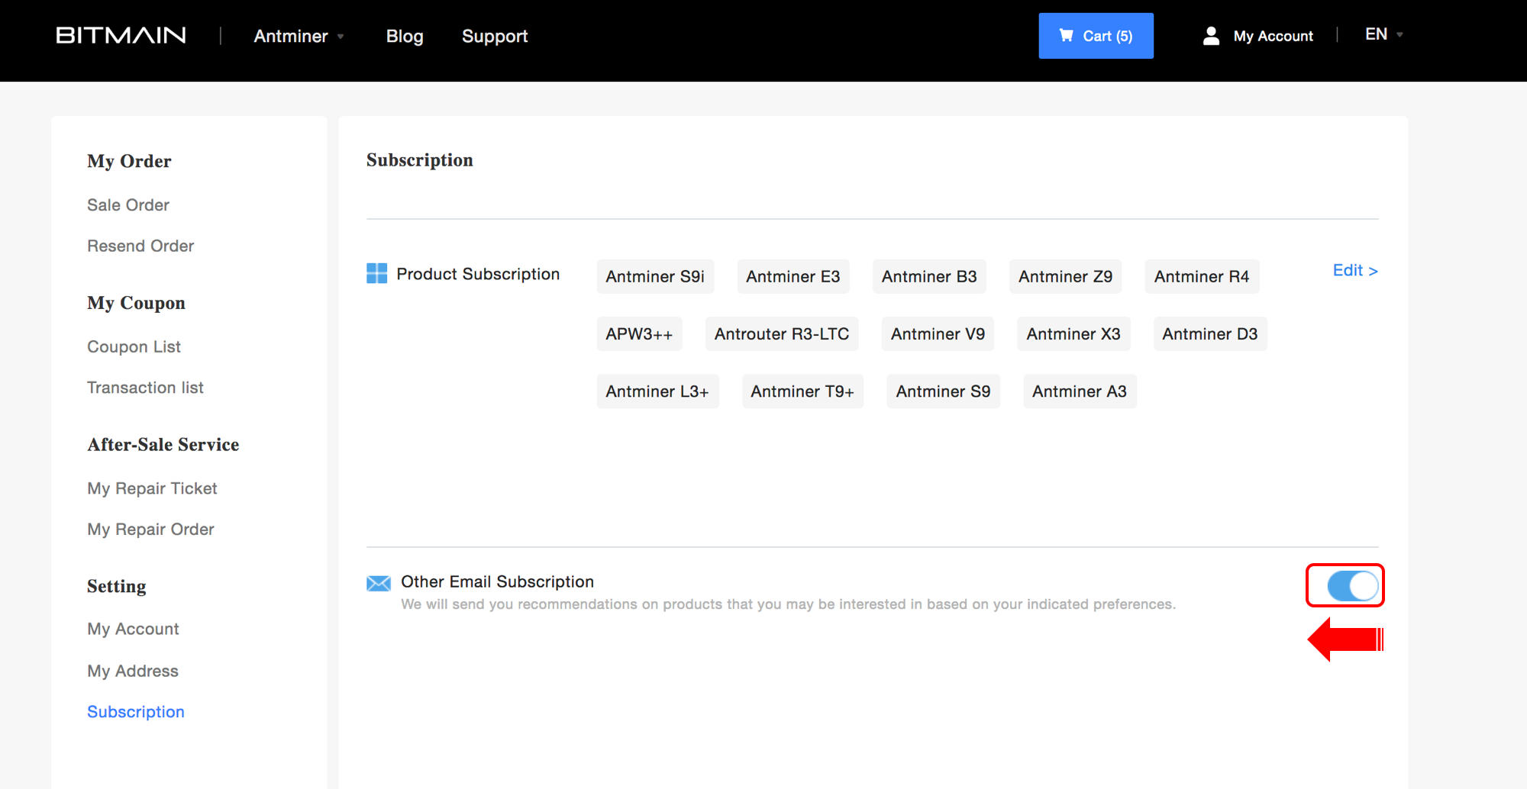Image resolution: width=1527 pixels, height=789 pixels.
Task: Click the Antrouter R3-LTC tag
Action: coord(782,333)
